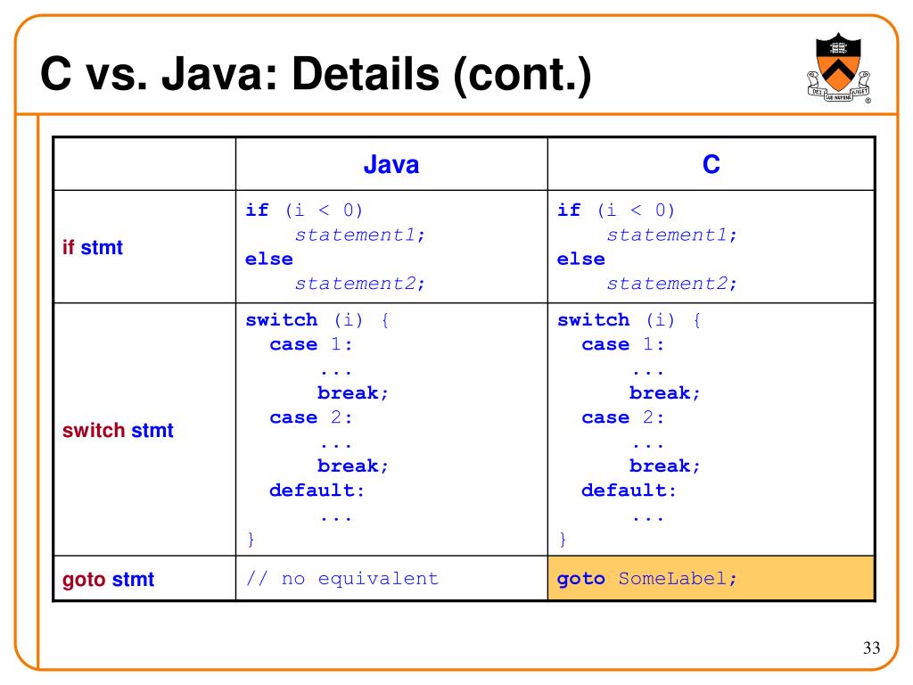Click the "goto stmt" row label

[x=108, y=580]
